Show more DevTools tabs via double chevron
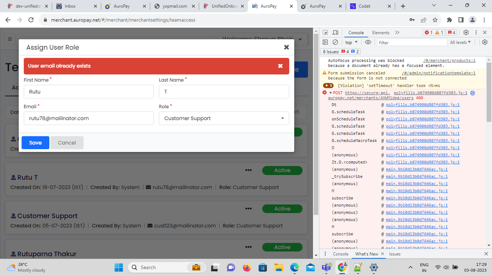This screenshot has width=492, height=276. 397,33
